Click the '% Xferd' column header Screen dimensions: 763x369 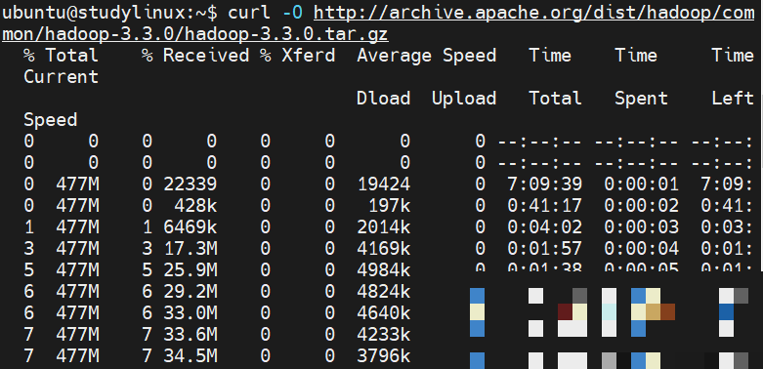click(x=297, y=56)
